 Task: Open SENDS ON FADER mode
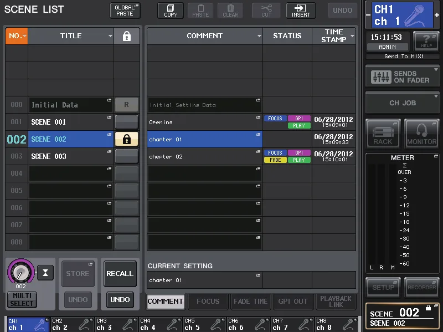click(x=403, y=76)
